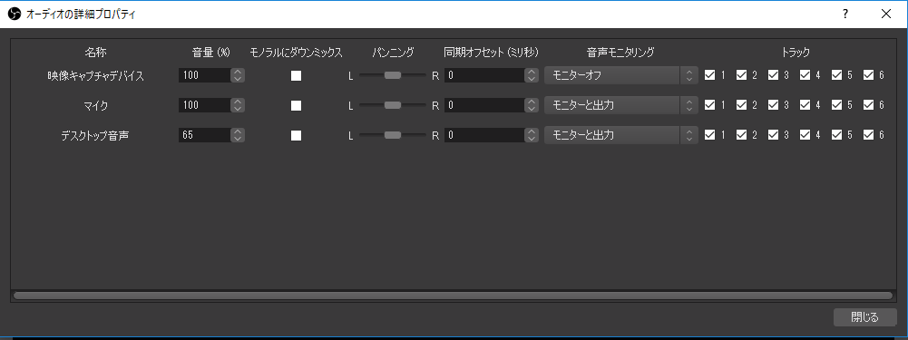Click the volume stepper for 映像キャプチャデバイス
Viewport: 908px width, 340px height.
click(238, 75)
